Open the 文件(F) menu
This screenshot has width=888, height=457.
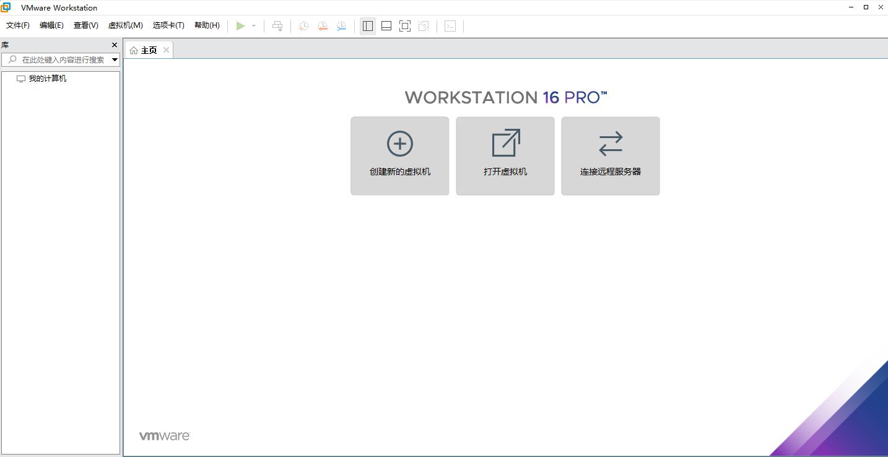pyautogui.click(x=18, y=25)
